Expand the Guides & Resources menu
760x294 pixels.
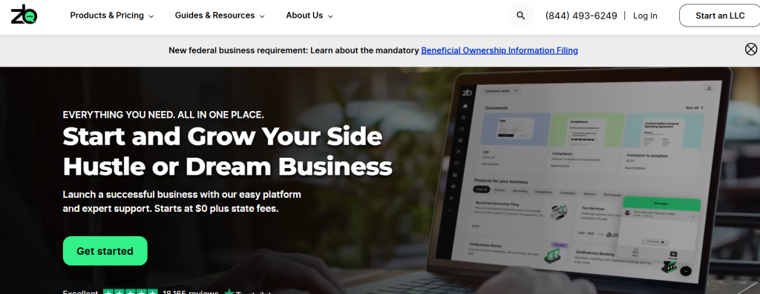pyautogui.click(x=220, y=16)
